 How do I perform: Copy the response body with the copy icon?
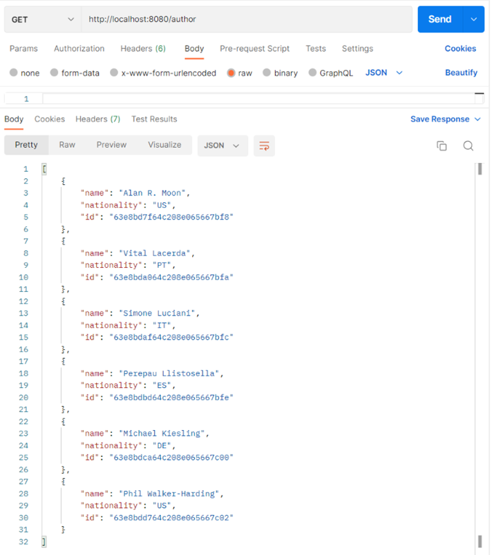point(442,146)
